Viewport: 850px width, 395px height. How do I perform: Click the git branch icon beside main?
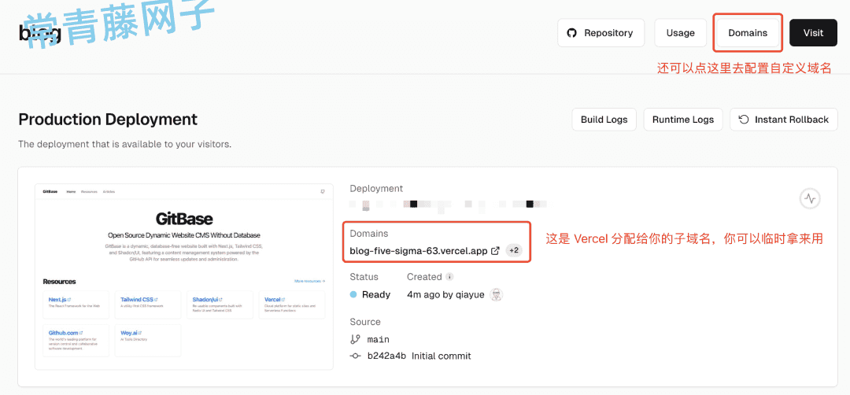pos(355,340)
